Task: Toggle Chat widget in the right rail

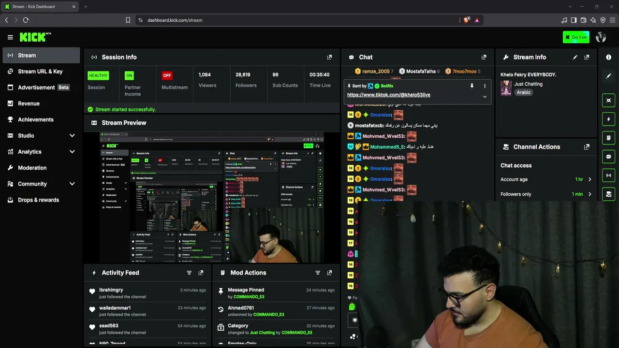Action: tap(609, 157)
